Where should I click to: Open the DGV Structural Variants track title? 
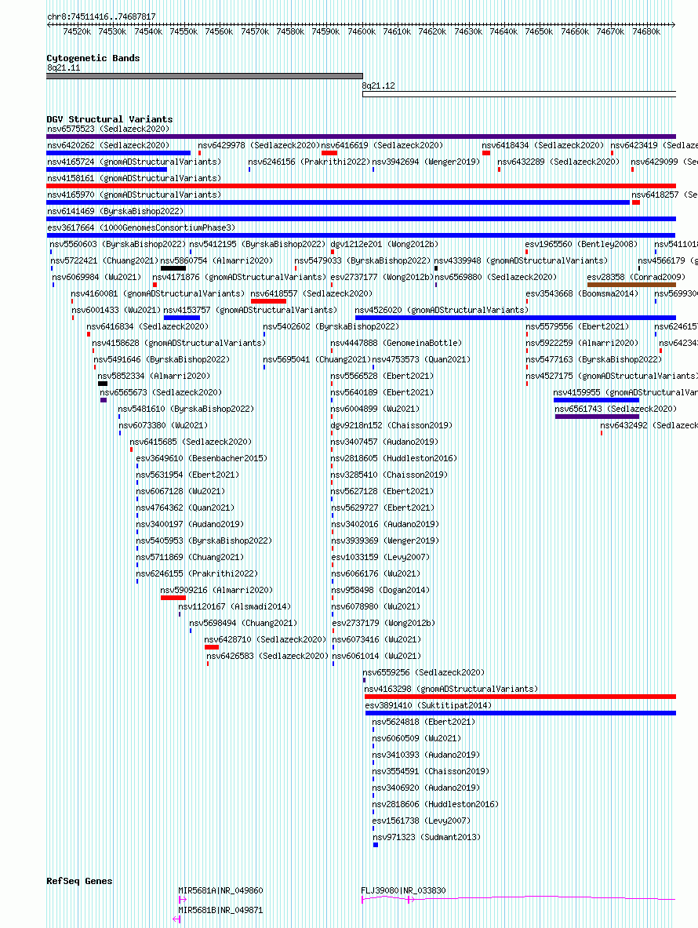110,119
